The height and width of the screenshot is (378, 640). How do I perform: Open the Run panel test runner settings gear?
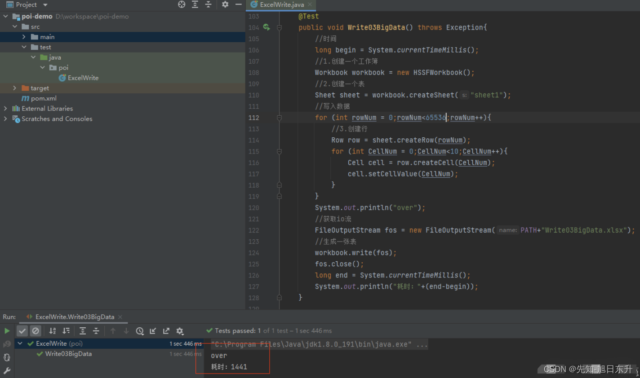coord(180,331)
